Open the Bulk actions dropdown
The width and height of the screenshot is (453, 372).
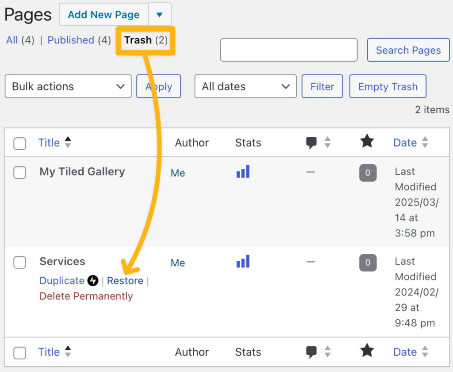[68, 86]
